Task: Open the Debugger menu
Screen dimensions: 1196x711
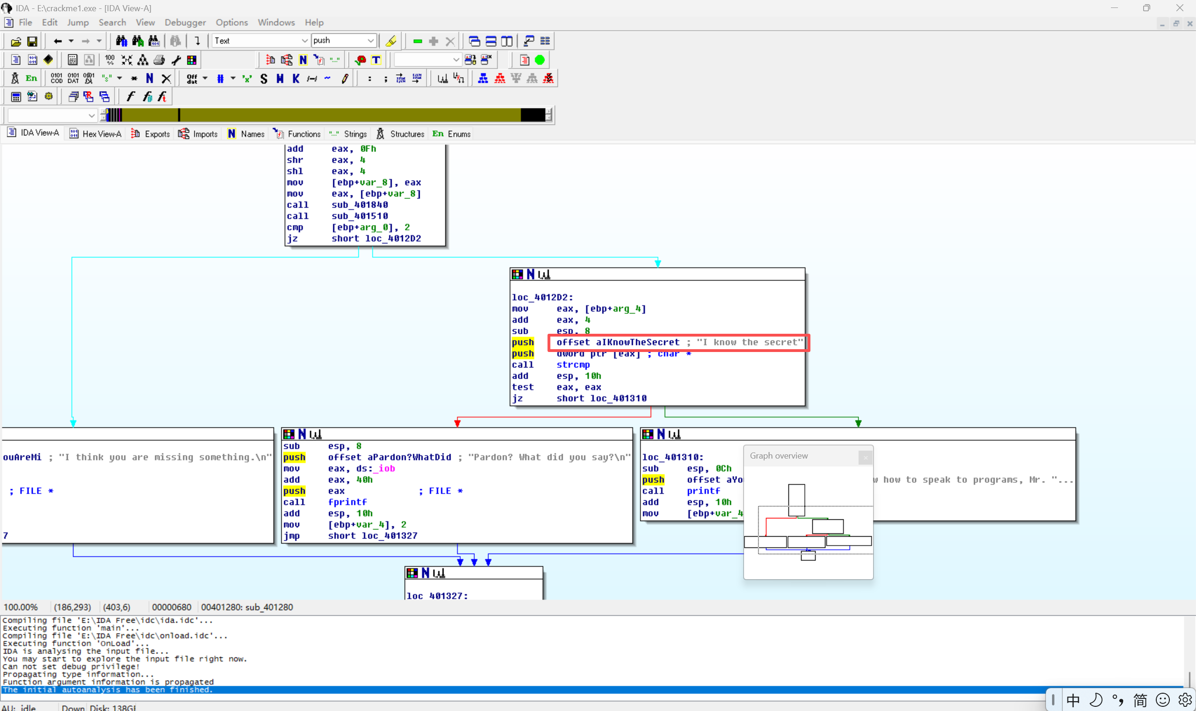Action: pos(185,22)
